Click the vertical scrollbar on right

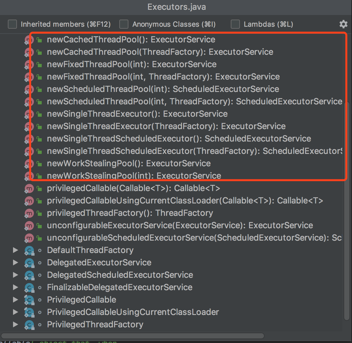coord(347,209)
